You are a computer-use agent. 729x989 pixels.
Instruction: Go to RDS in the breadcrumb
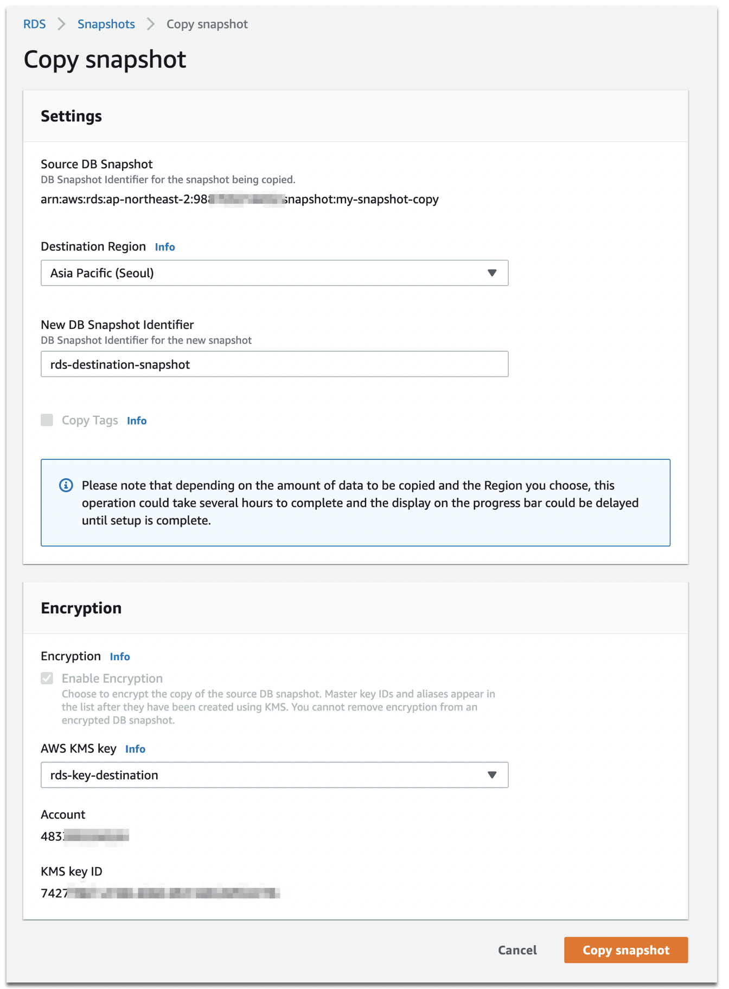click(x=34, y=24)
